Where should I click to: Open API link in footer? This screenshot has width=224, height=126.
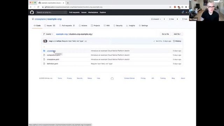tap(153, 78)
